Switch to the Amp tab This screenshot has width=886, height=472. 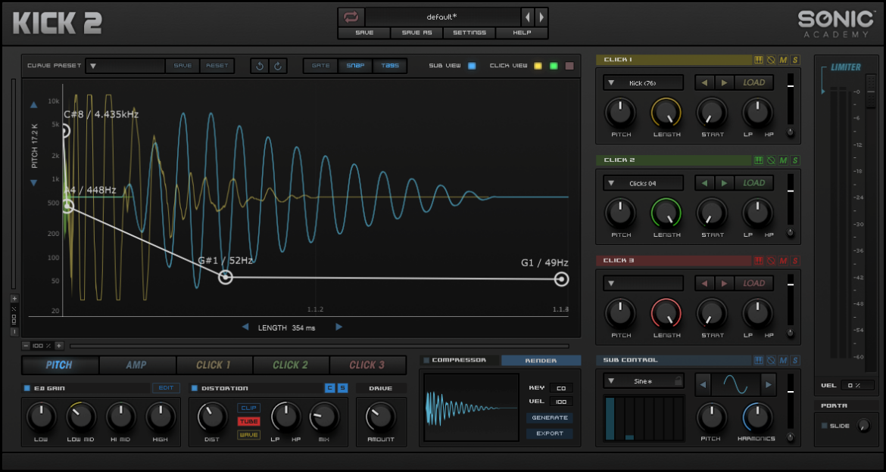click(x=137, y=365)
